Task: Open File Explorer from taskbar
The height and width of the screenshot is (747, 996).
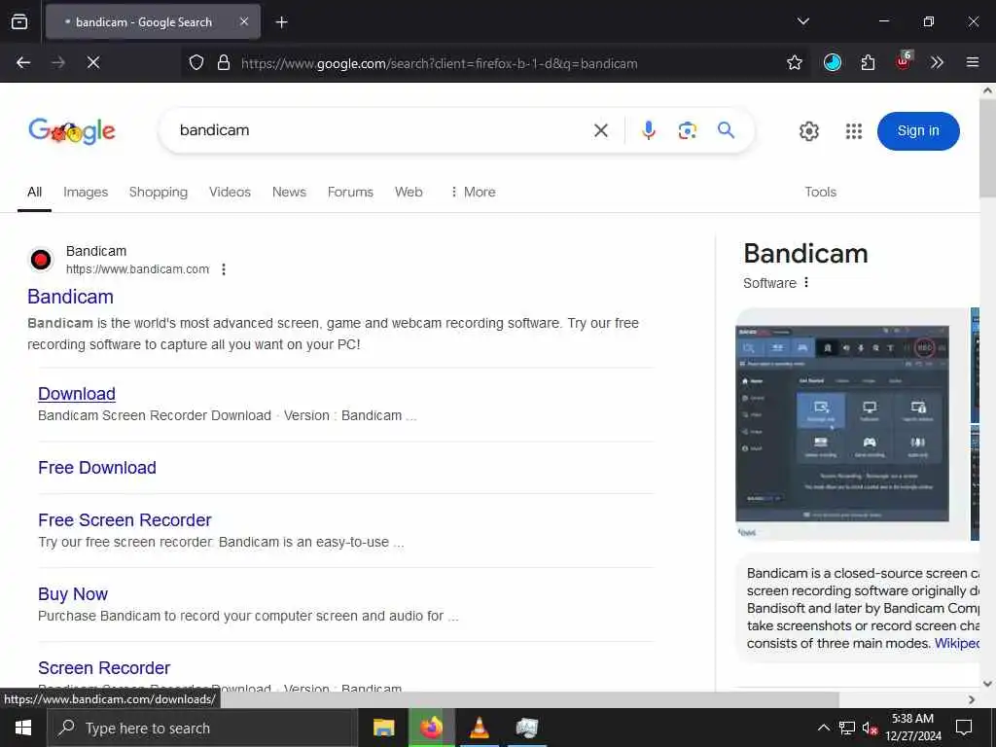Action: [x=383, y=728]
